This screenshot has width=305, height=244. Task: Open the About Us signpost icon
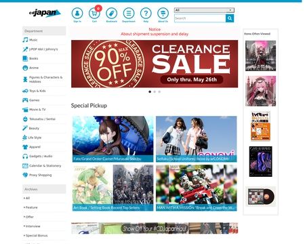point(163,14)
